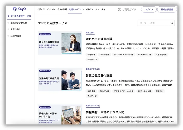Click 業務のデジタル化 category link above 情報共有・申請のデジタル化
This screenshot has height=130, width=183.
pyautogui.click(x=93, y=106)
